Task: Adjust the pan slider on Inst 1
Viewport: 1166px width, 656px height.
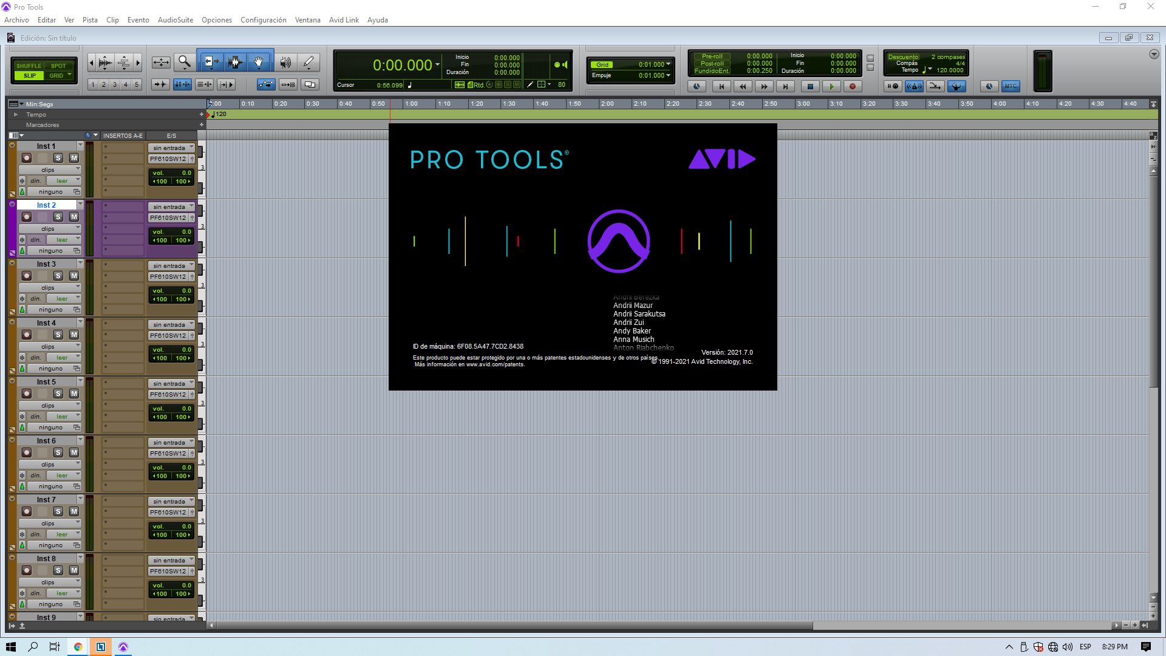Action: pyautogui.click(x=172, y=181)
